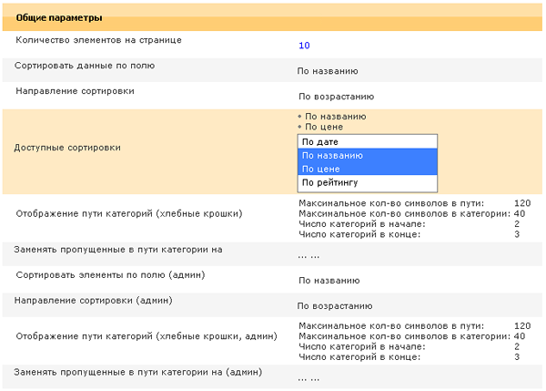Edit breadcrumbs max path symbols value 120
The image size is (546, 391).
pos(521,203)
